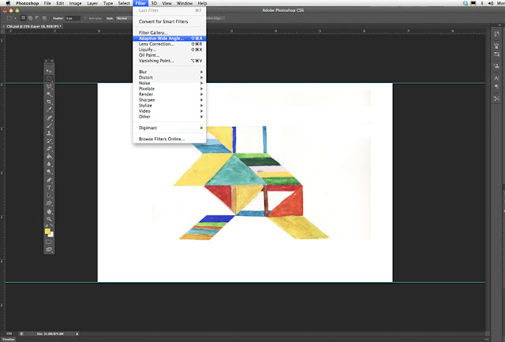Select the Lasso tool
This screenshot has height=342, width=505.
[x=49, y=87]
